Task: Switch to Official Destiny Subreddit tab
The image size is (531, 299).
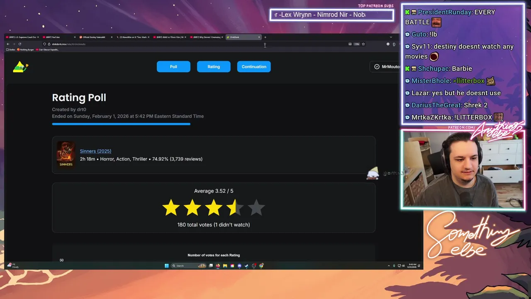Action: 95,37
